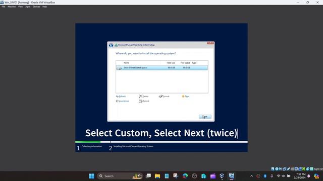Open the notification bell icon
323x181 pixels.
tap(308, 176)
